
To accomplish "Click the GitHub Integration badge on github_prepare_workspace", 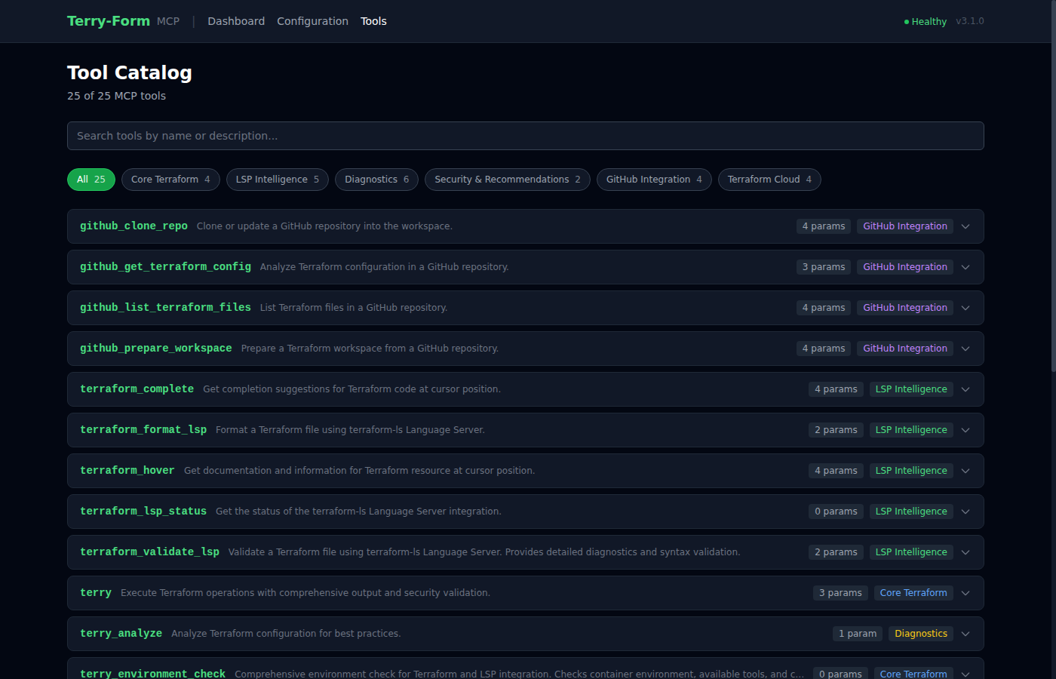I will pos(904,348).
